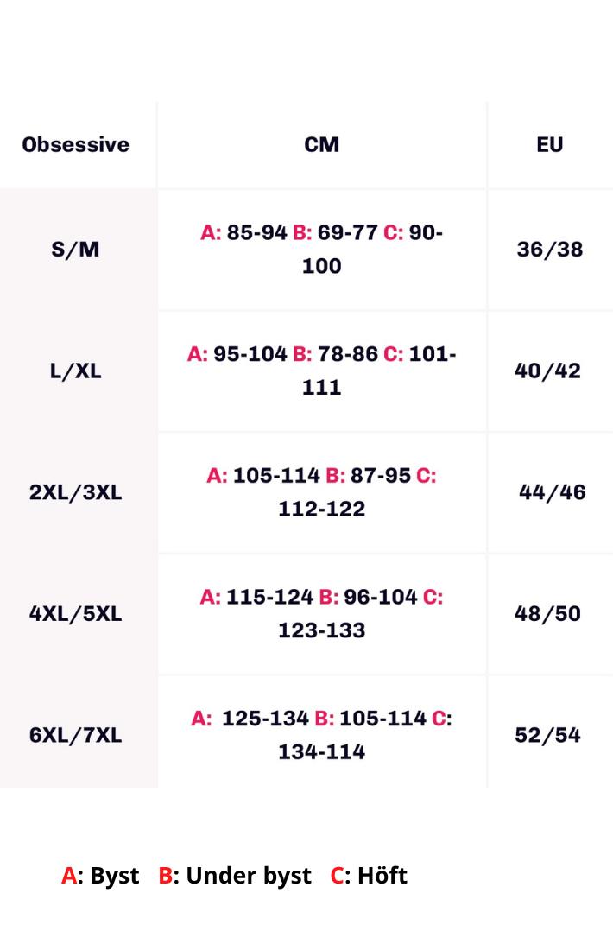Viewport: 613px width, 950px height.
Task: Select the L/XL size row label
Action: (x=76, y=370)
